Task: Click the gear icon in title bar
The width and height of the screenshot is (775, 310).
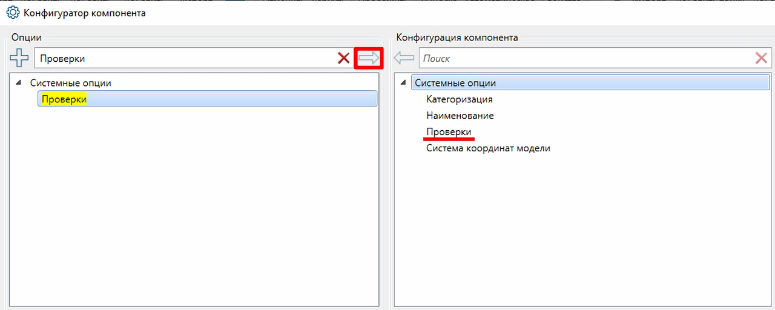Action: click(12, 12)
